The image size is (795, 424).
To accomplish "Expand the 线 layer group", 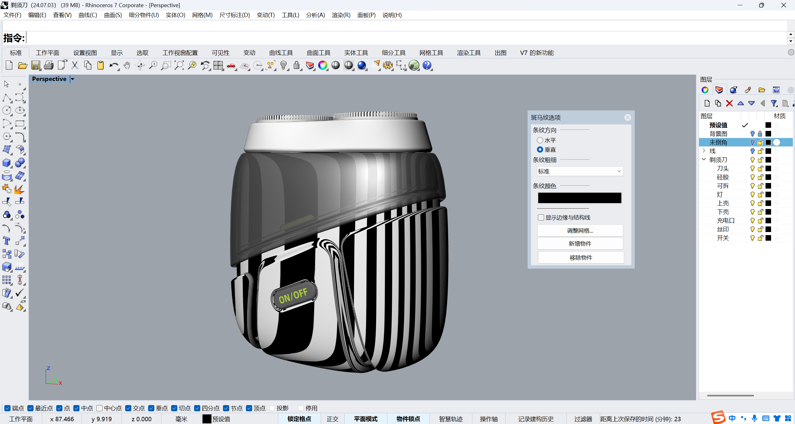I will coord(704,151).
